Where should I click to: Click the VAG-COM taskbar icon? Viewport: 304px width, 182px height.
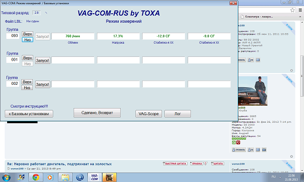[x=95, y=177]
